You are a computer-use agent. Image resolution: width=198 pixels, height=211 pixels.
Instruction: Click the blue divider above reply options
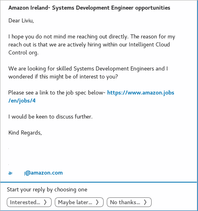pos(98,182)
